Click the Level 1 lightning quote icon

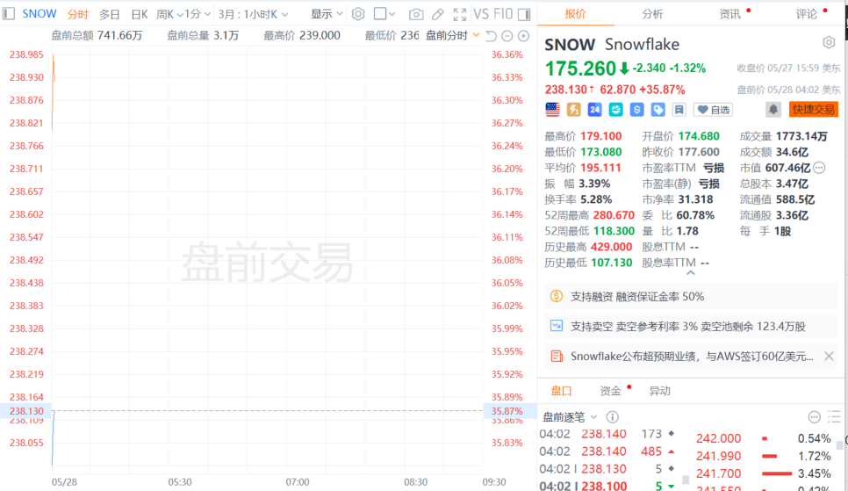[x=574, y=109]
